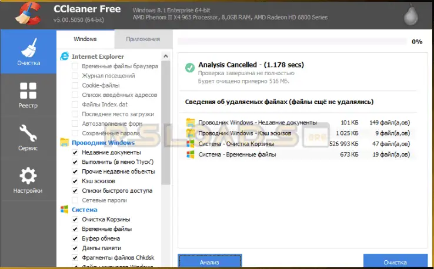
Task: Click the CCleaner logo in header
Action: point(28,14)
